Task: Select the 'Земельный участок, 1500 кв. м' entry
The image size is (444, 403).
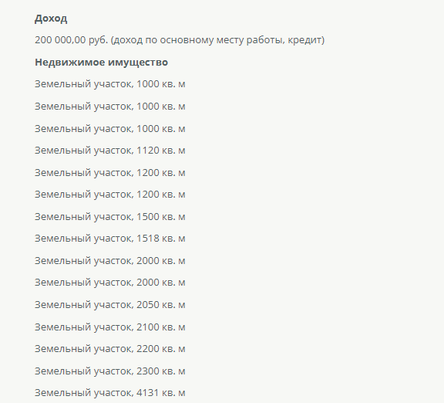Action: coord(110,217)
